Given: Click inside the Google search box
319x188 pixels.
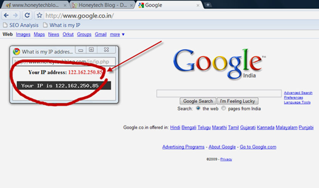Looking at the screenshot, I should [x=219, y=93].
